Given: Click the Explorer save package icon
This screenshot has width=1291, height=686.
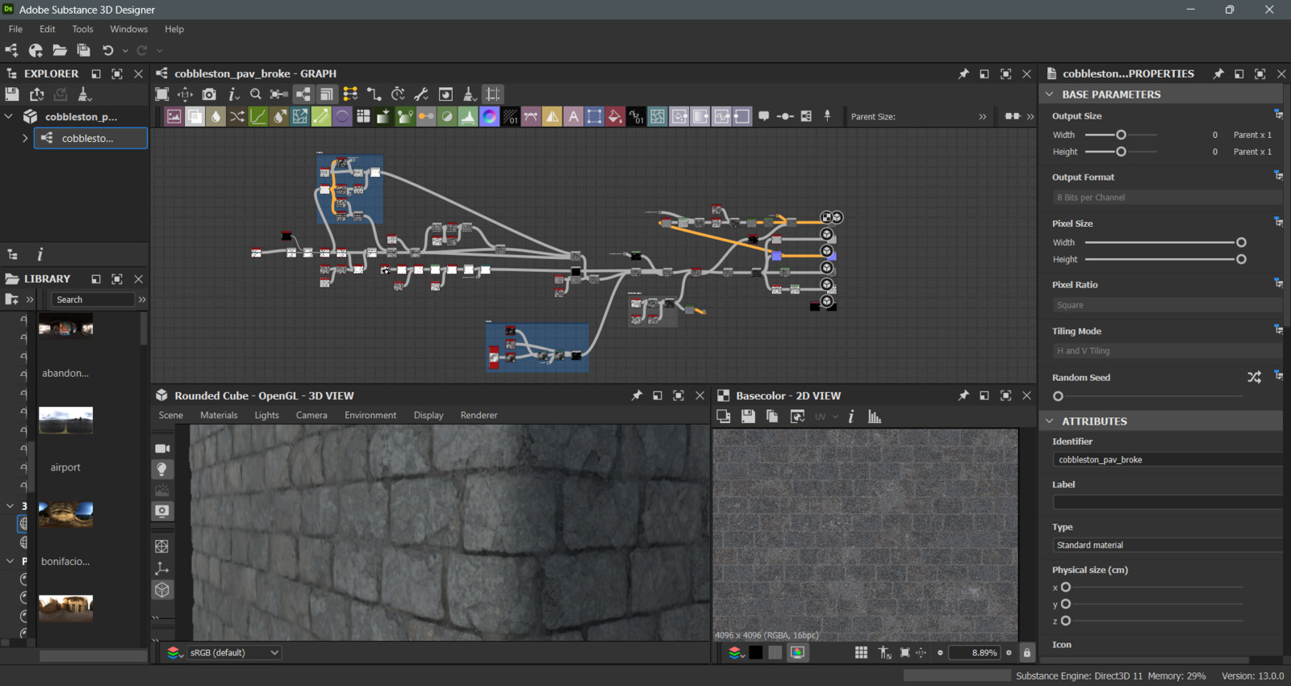Looking at the screenshot, I should click(x=12, y=94).
